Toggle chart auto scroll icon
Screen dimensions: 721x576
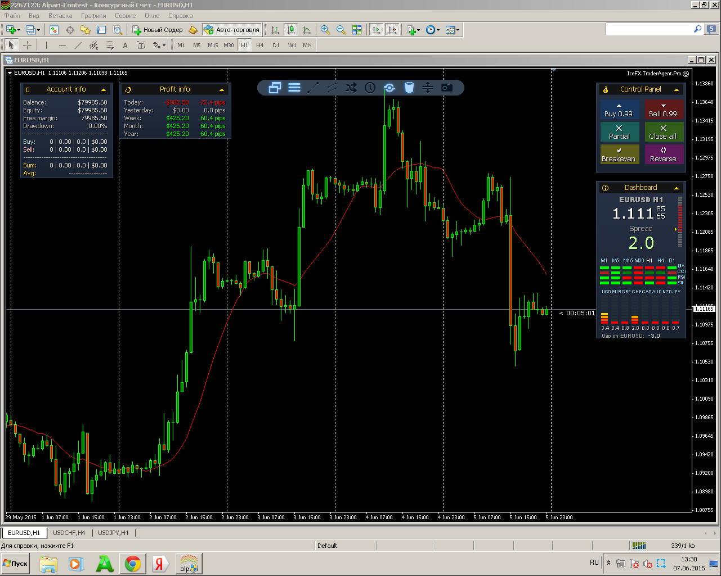point(376,30)
